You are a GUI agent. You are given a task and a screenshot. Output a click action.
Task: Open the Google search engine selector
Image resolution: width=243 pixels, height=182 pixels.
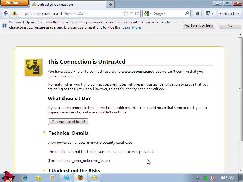pyautogui.click(x=148, y=13)
